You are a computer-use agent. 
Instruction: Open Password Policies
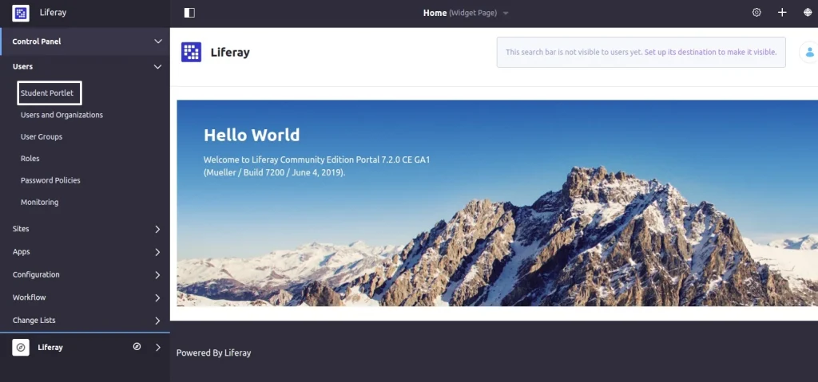pyautogui.click(x=50, y=180)
